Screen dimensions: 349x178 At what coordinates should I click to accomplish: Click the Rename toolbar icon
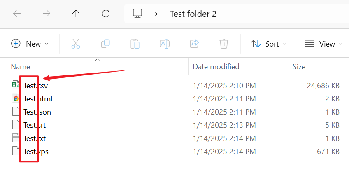coord(165,44)
